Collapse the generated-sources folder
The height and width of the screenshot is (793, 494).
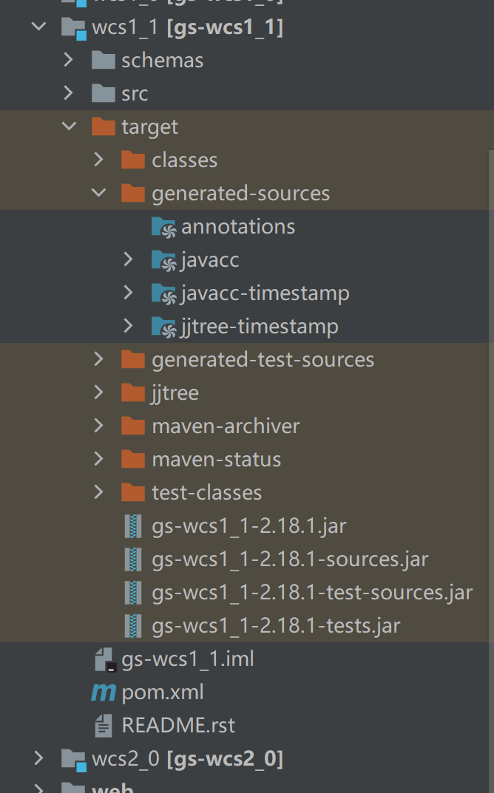99,194
